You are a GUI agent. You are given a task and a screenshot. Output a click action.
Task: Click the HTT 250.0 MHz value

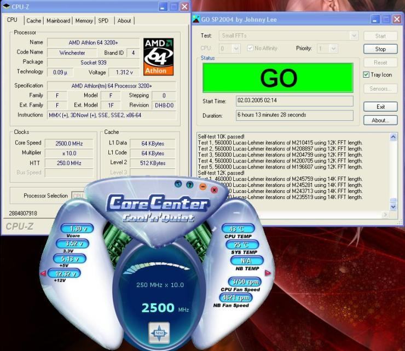69,163
